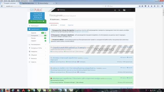164x92 pixels.
Task: Open Google Chrome from the taskbar
Action: coord(29,90)
